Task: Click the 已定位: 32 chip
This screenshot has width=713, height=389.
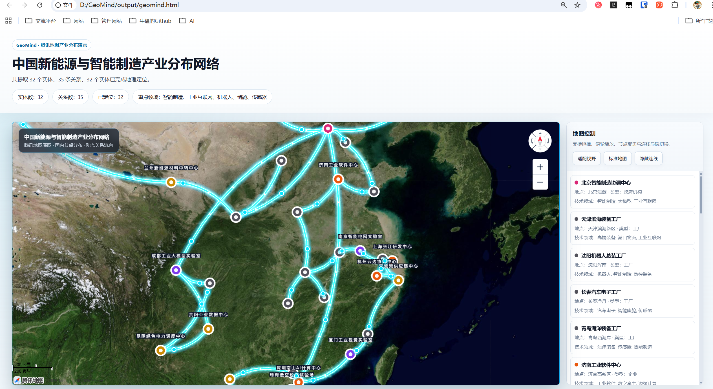Action: [111, 97]
